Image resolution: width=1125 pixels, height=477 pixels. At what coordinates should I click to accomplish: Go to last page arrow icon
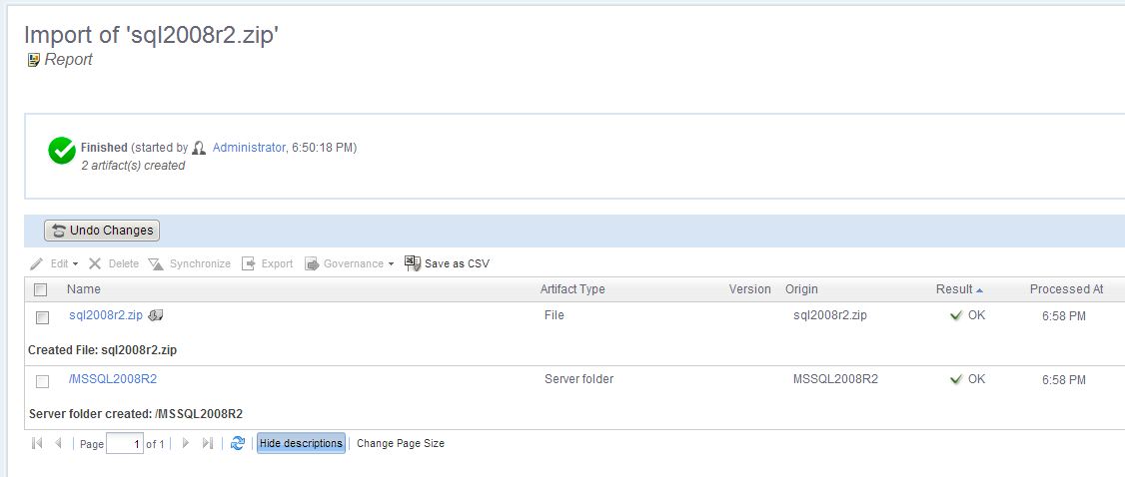[x=208, y=443]
